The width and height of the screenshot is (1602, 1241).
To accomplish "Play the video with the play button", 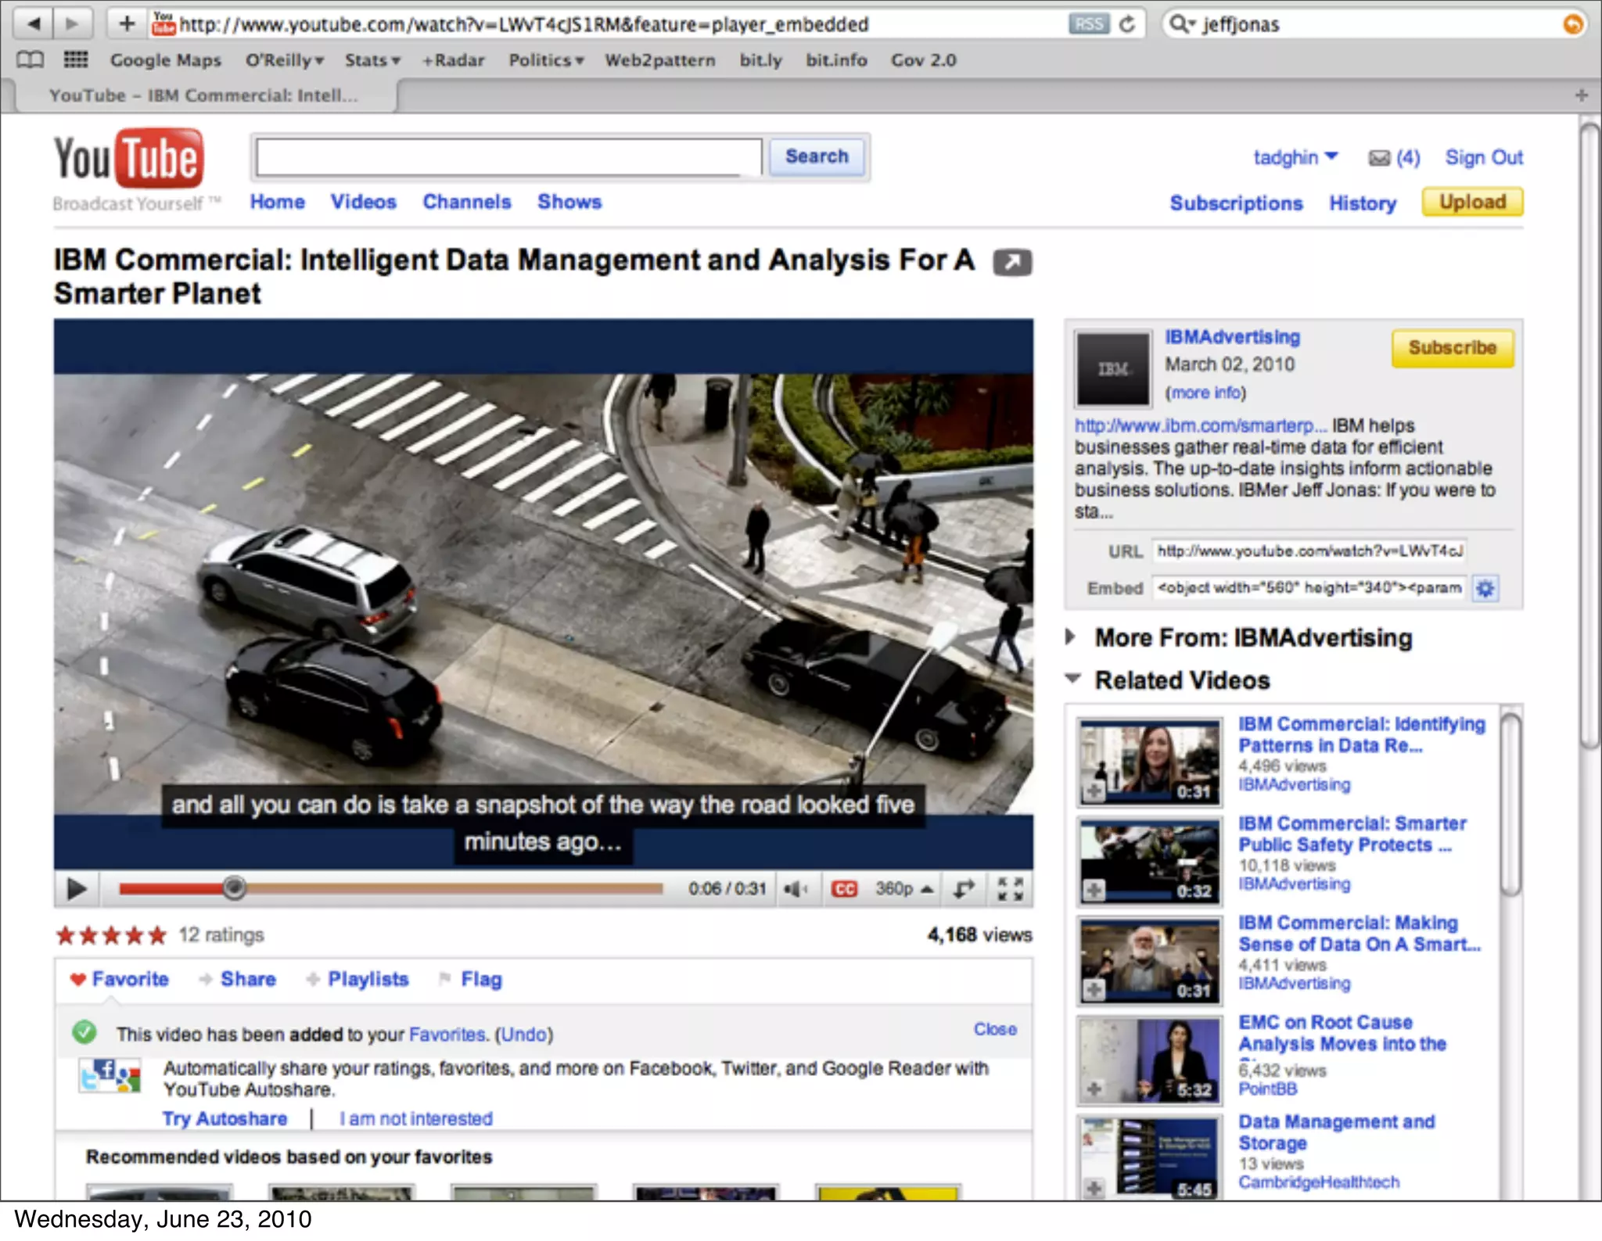I will coord(77,889).
